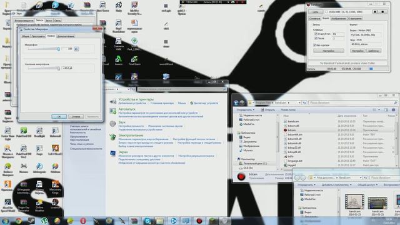
Task: Adjust the Microphone boost slider handle
Action: point(59,68)
